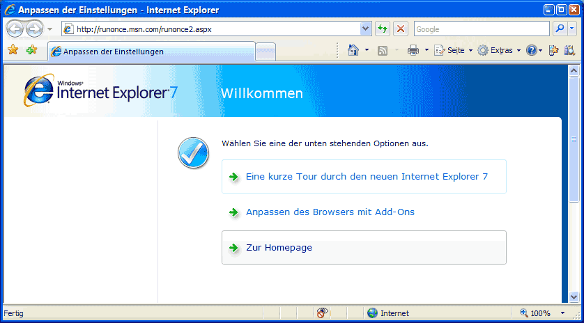Open the short Internet Explorer 7 tour link
The image size is (584, 323).
pos(367,176)
